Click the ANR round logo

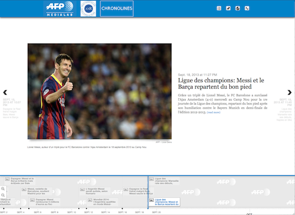[88, 9]
